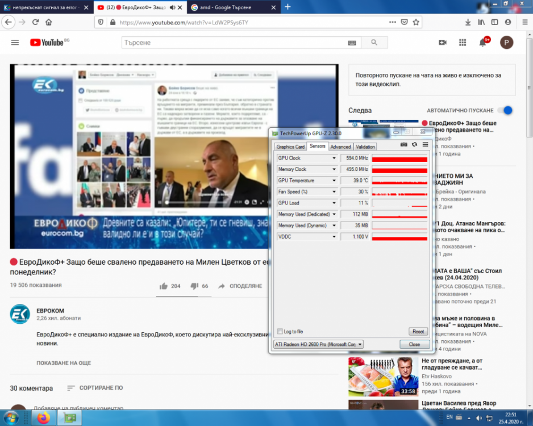
Task: Click GPU-Z screenshot camera icon
Action: (403, 145)
